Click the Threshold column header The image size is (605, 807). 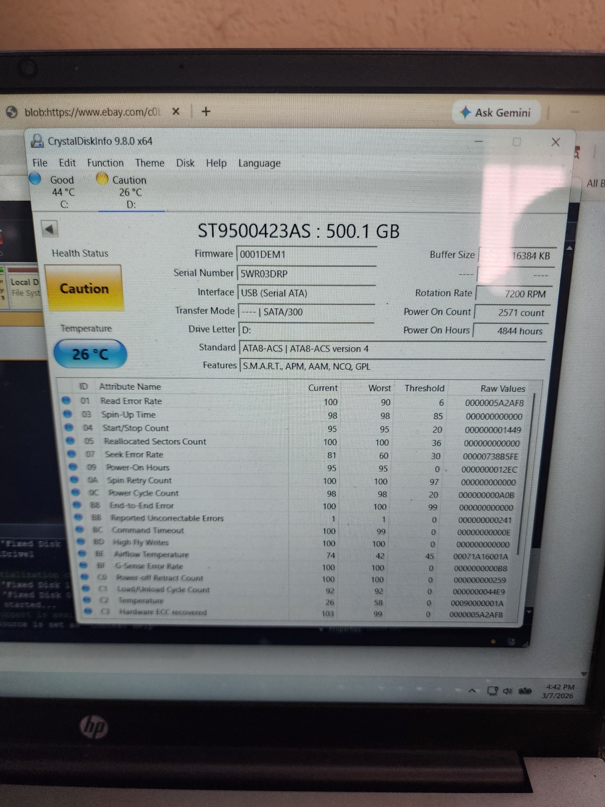coord(425,388)
